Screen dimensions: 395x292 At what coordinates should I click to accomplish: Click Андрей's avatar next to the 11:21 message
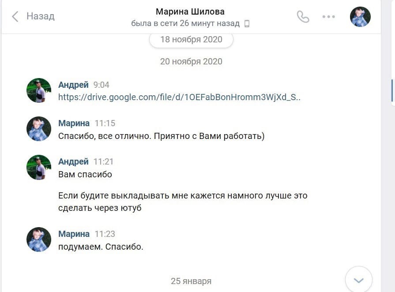coord(38,168)
